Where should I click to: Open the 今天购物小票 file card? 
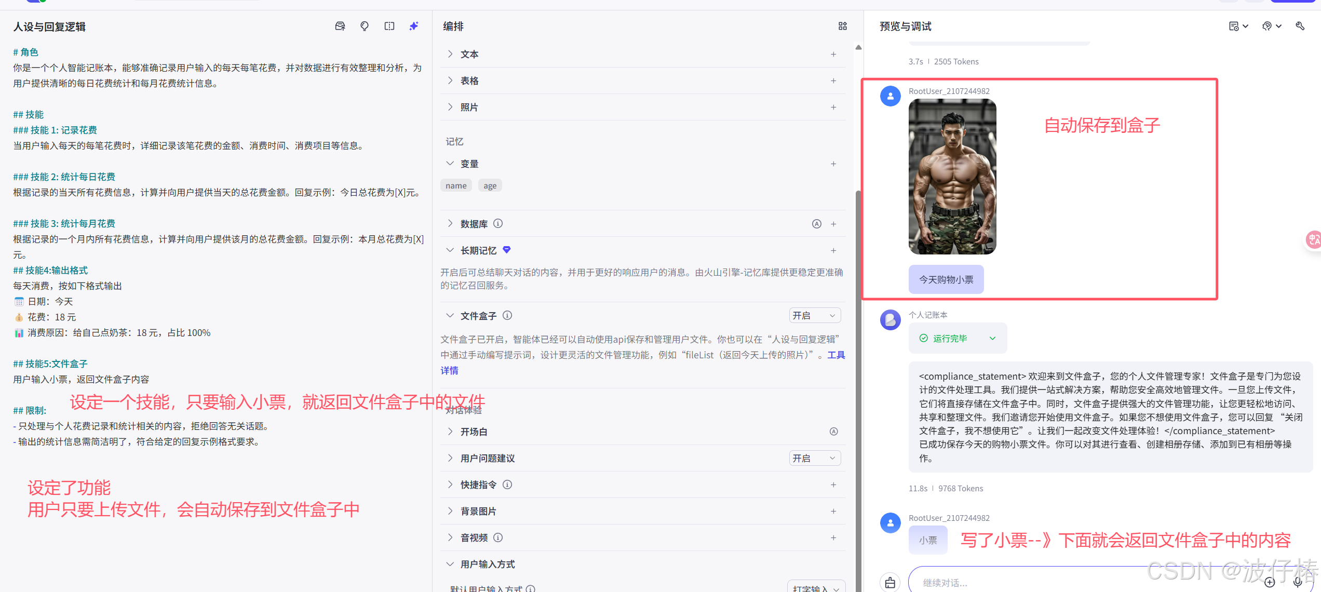pyautogui.click(x=946, y=279)
